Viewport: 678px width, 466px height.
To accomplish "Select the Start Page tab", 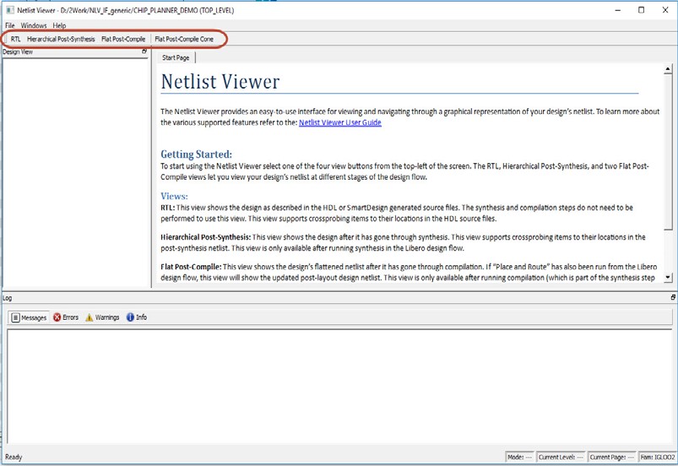I will click(x=176, y=57).
